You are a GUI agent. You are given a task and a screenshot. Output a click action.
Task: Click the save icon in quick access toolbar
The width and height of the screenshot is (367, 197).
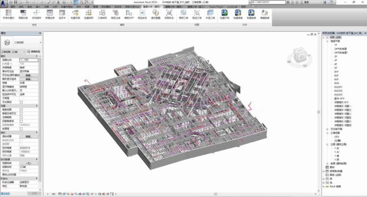(15, 2)
